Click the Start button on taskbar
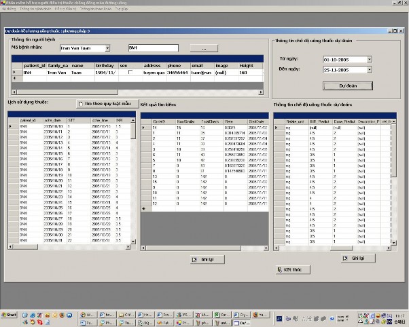The width and height of the screenshot is (409, 327). [x=10, y=315]
